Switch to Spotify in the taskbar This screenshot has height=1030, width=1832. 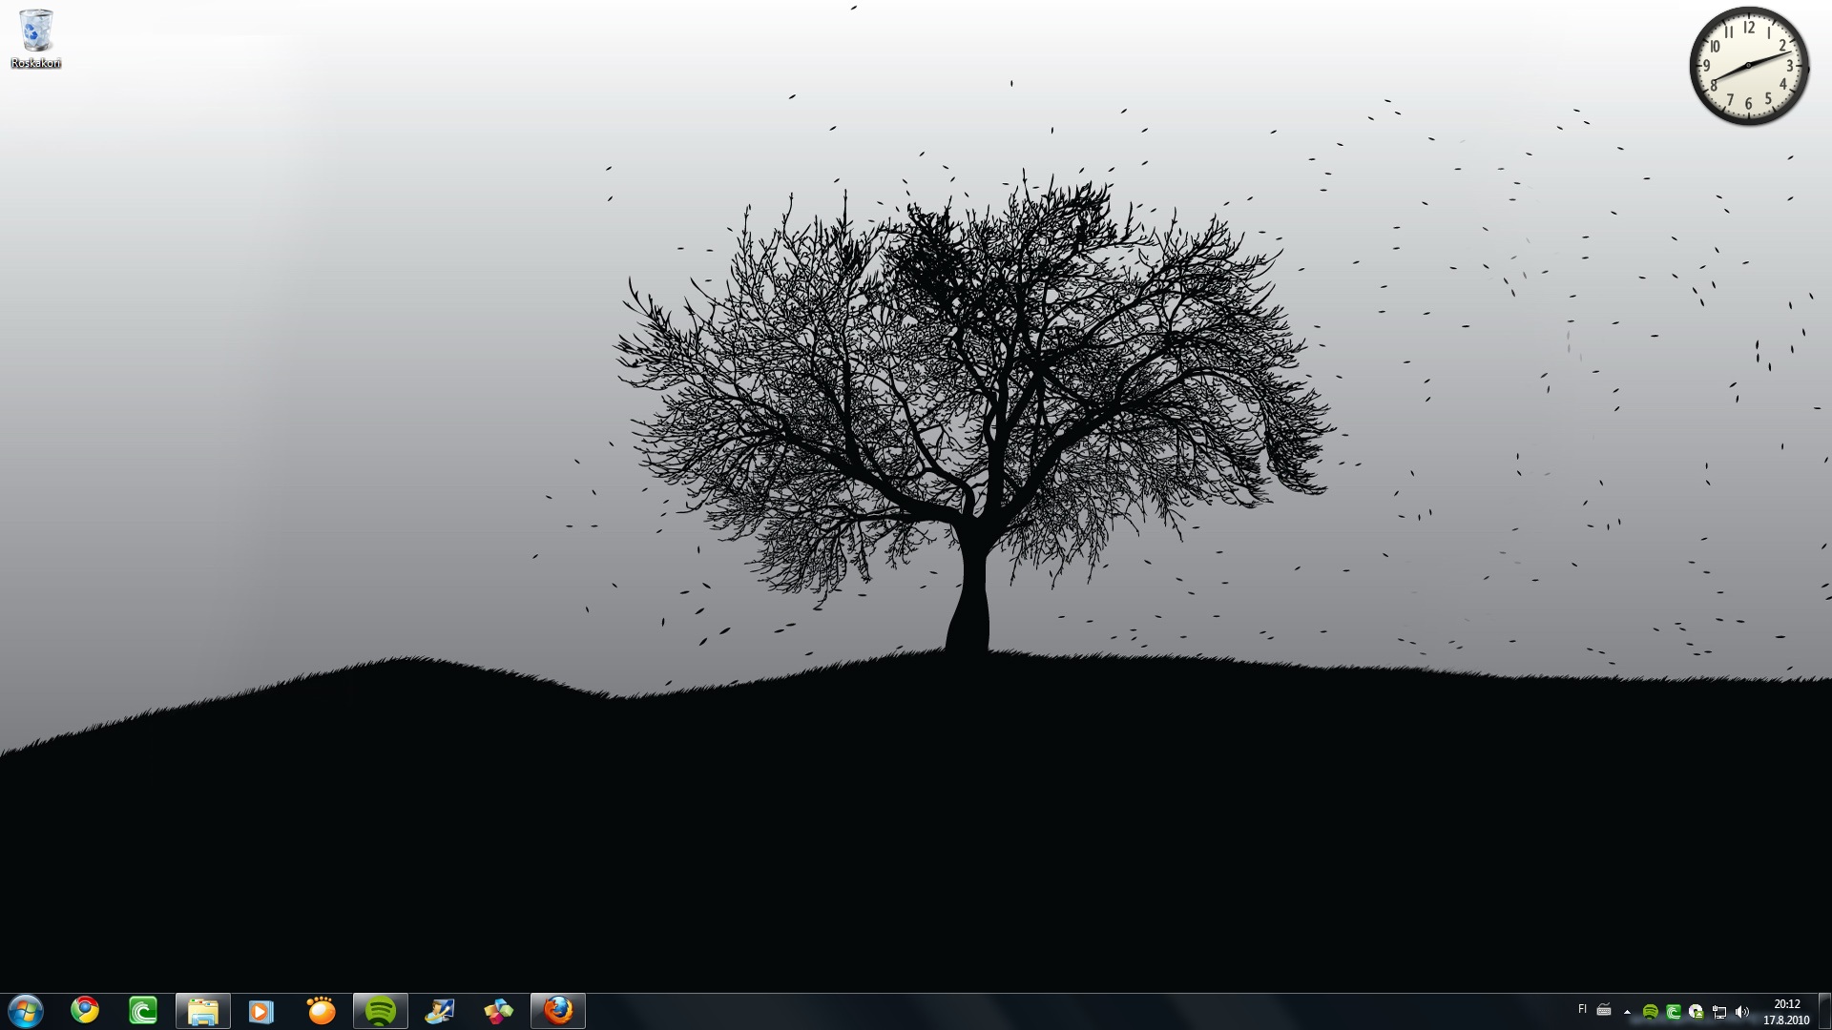(381, 1011)
